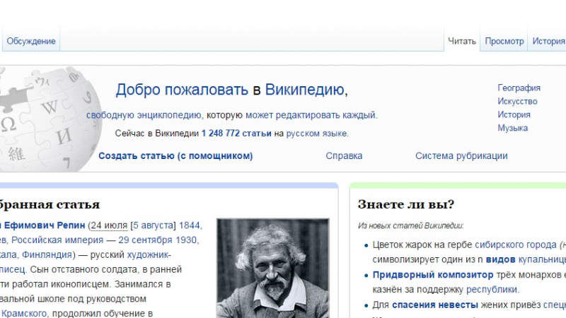This screenshot has height=318, width=566.
Task: Open the Обсуждение tab
Action: click(31, 41)
